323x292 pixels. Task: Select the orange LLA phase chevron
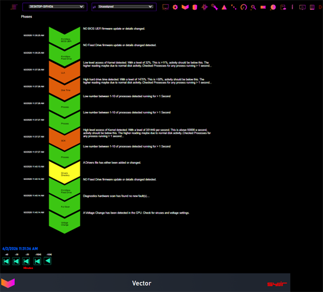[x=64, y=72]
